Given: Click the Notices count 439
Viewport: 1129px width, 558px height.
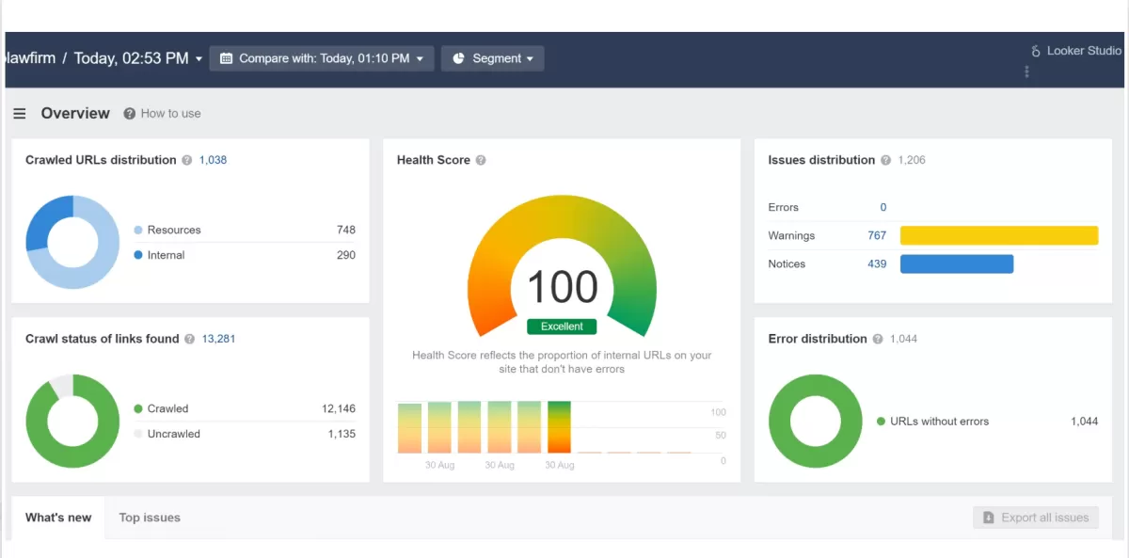Looking at the screenshot, I should (x=877, y=263).
